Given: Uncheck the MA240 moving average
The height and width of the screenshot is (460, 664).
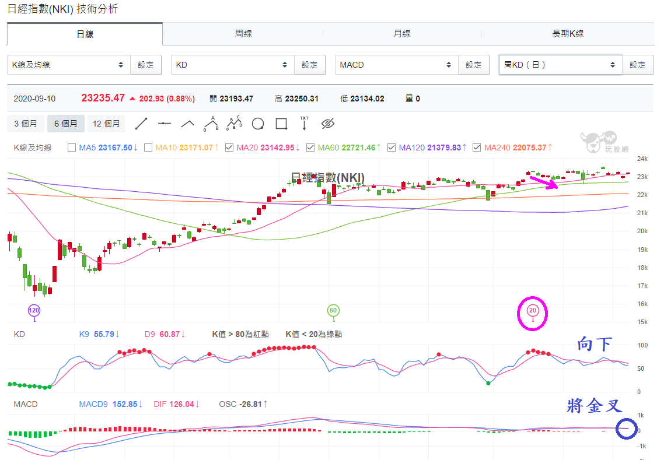Looking at the screenshot, I should coord(477,148).
